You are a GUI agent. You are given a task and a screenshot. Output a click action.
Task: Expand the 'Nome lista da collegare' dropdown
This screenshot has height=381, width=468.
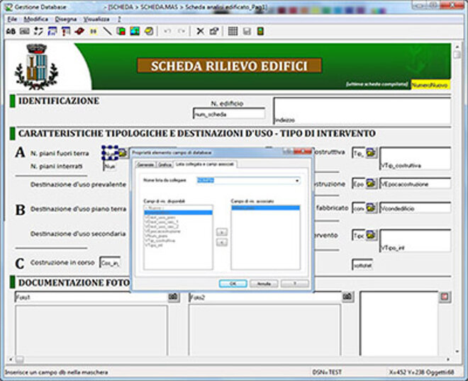coord(295,181)
